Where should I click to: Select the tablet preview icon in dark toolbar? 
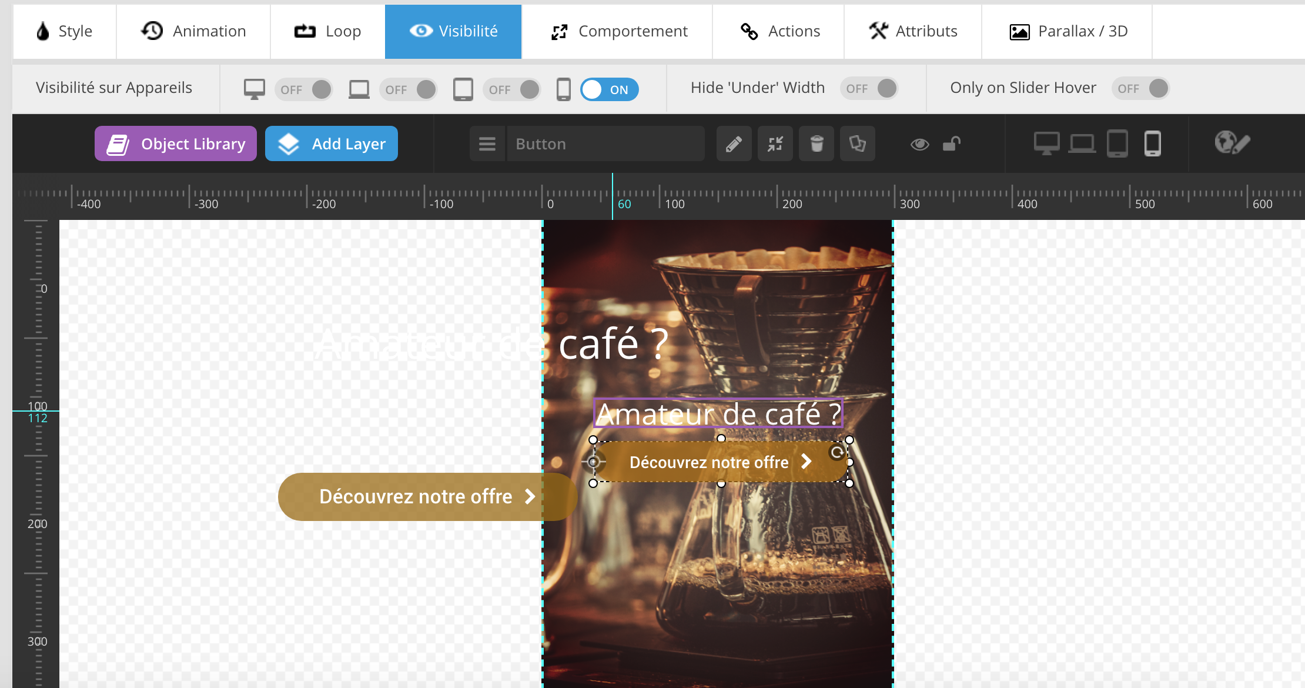[x=1117, y=143]
